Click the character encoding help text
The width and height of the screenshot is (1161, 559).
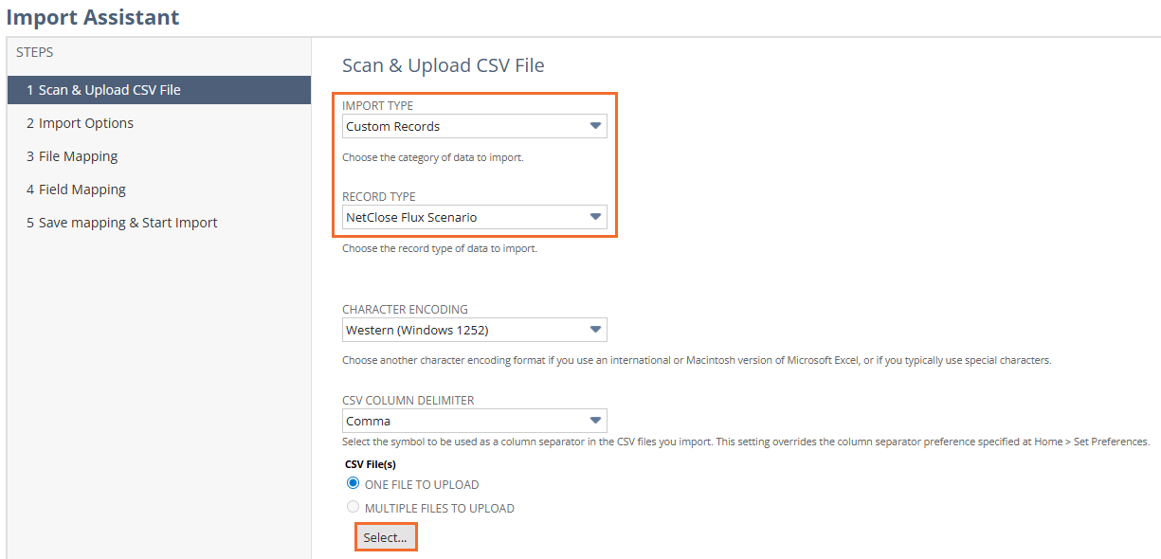click(x=697, y=360)
